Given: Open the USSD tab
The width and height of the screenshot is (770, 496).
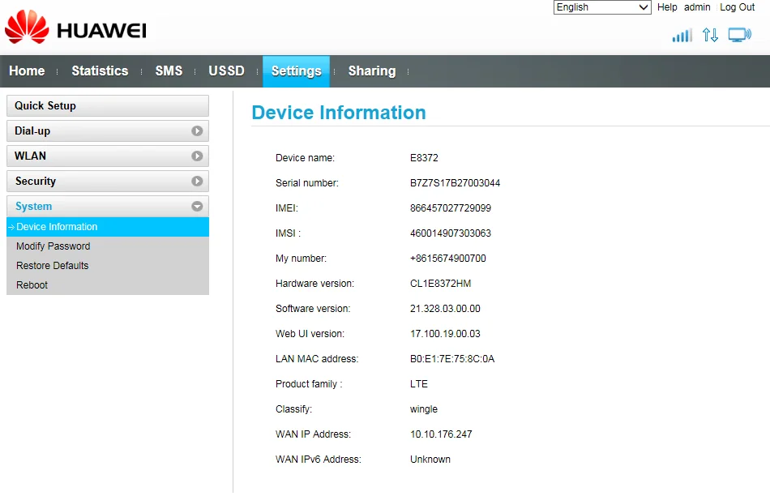Looking at the screenshot, I should pos(226,71).
